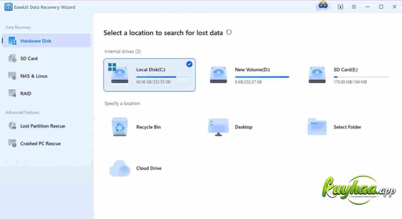Screen dimensions: 402x219
Task: Uncheck the Local Disk(C:) selection checkmark
Action: click(x=189, y=64)
